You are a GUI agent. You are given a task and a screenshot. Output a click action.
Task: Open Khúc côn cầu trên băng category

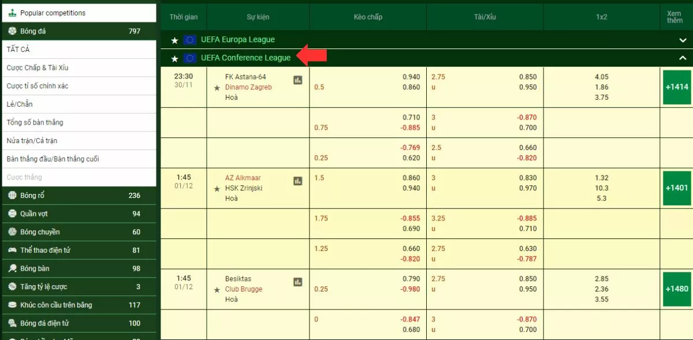(78, 305)
